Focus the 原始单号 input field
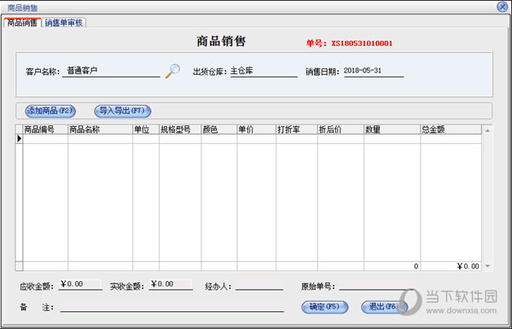This screenshot has width=512, height=329. pos(377,285)
